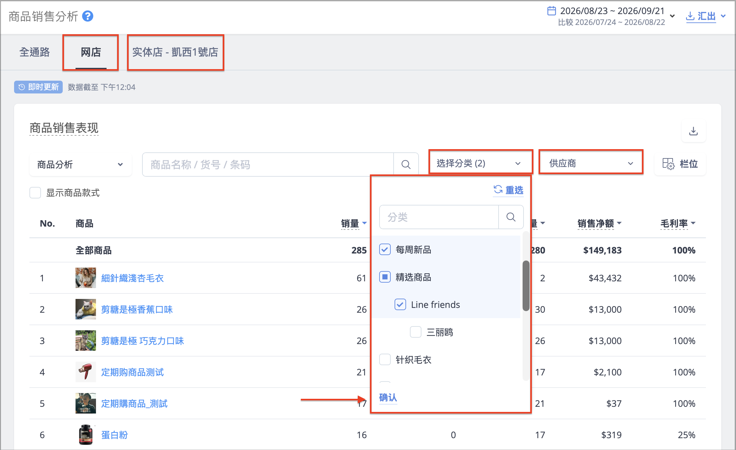The width and height of the screenshot is (736, 450).
Task: Toggle the 显示商品款式 checkbox
Action: 35,193
